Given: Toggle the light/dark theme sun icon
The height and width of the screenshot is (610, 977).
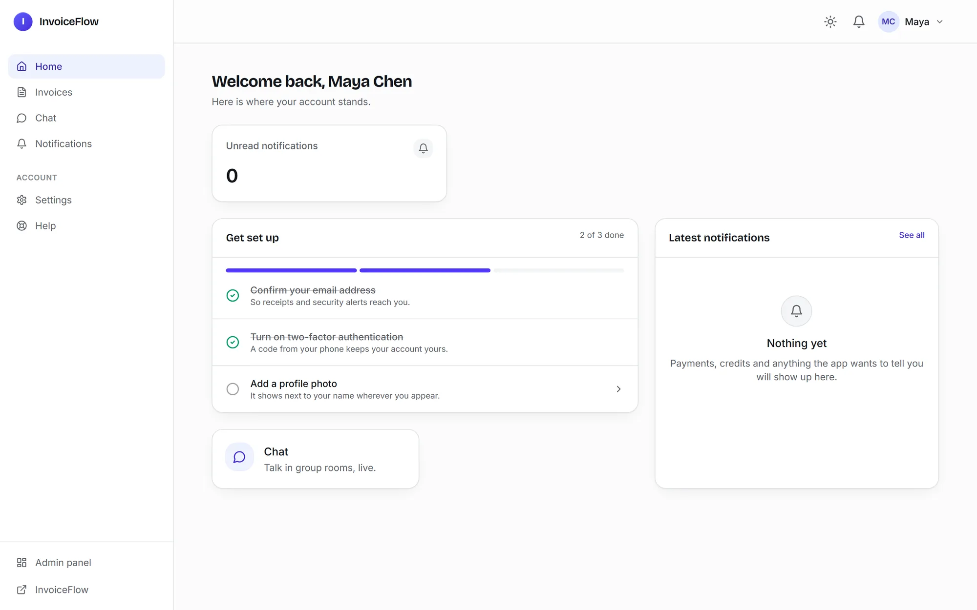Looking at the screenshot, I should pos(830,21).
